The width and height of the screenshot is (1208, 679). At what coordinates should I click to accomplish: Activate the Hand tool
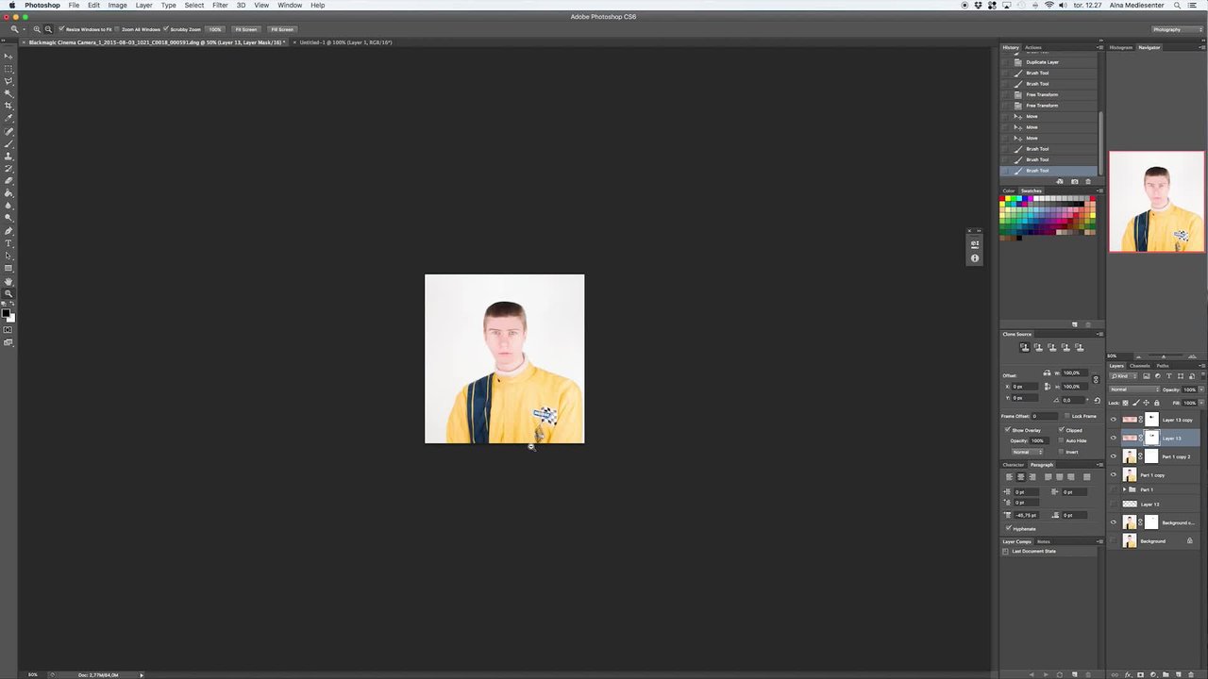(8, 281)
